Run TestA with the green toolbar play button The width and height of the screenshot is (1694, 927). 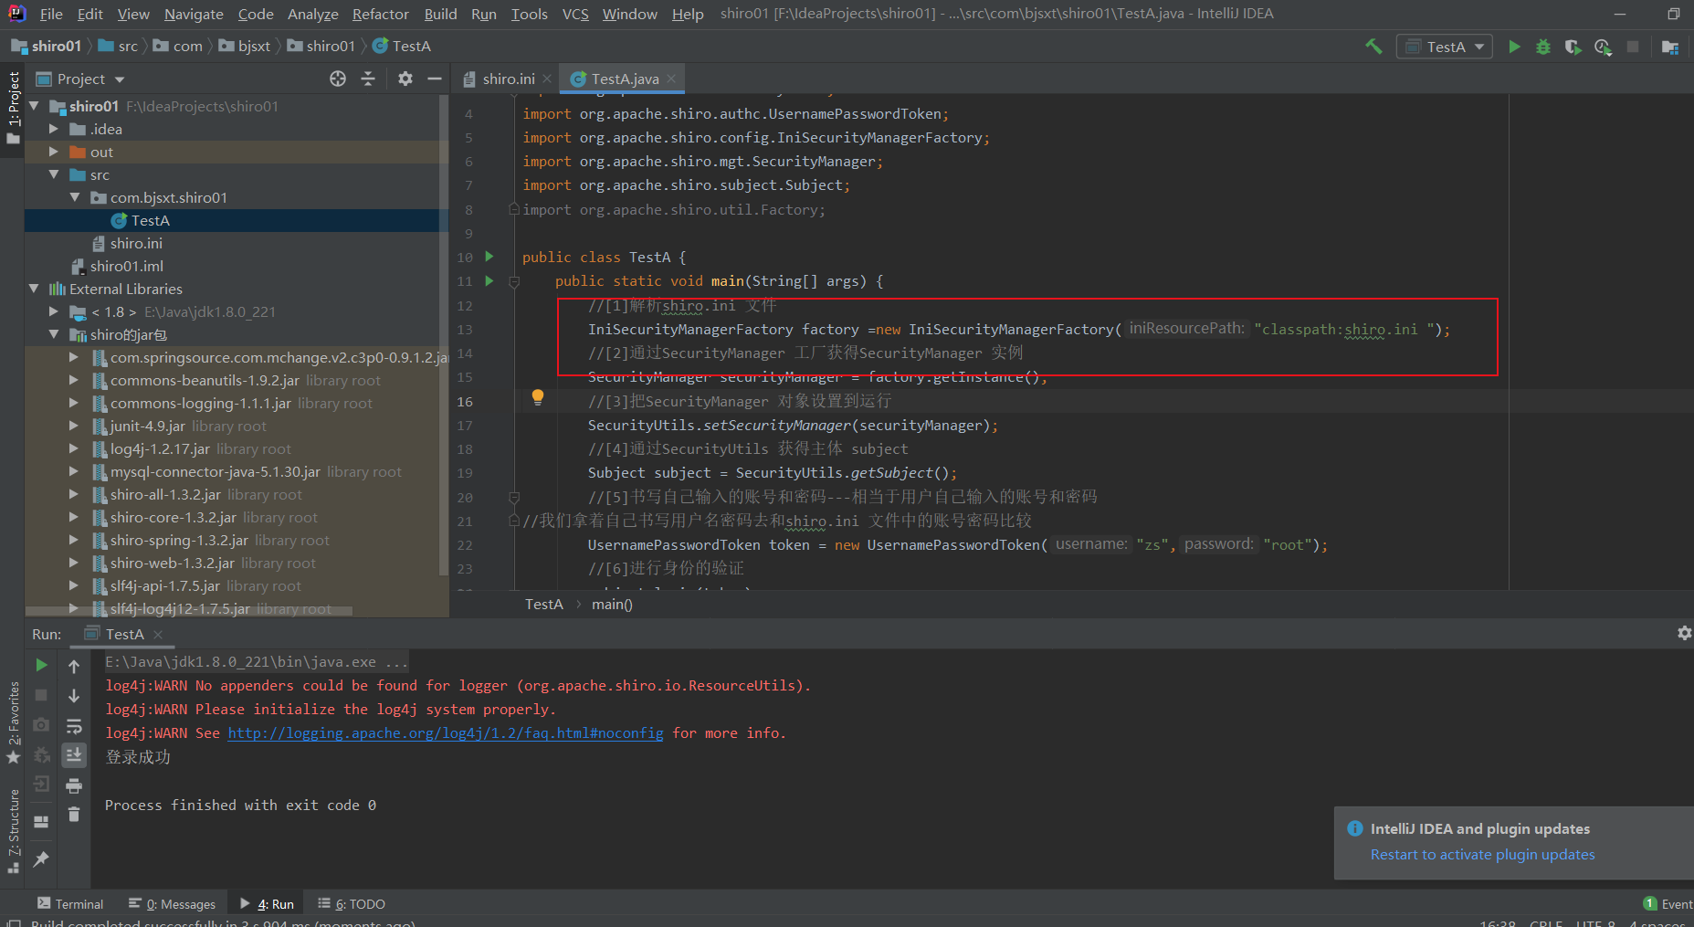(1514, 47)
